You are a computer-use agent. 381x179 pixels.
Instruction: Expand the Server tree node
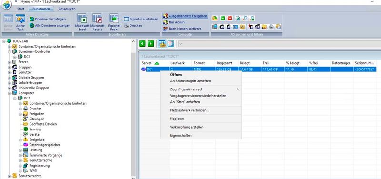tap(9, 62)
